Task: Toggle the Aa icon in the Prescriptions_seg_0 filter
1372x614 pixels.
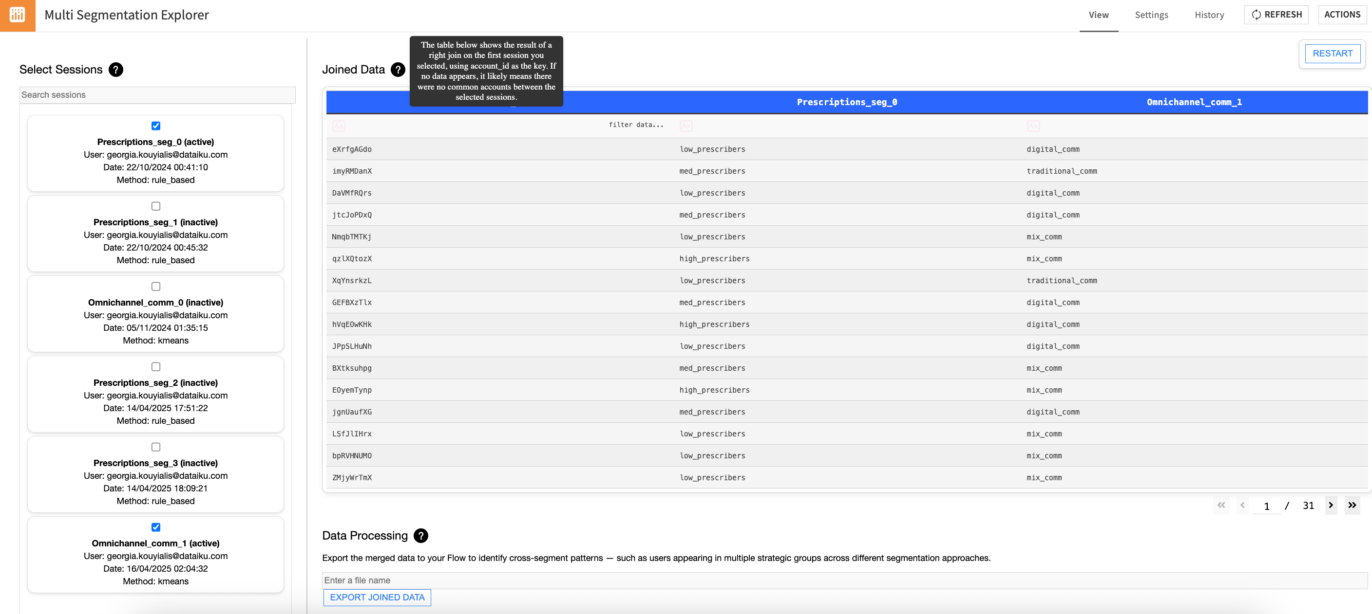Action: click(x=686, y=126)
